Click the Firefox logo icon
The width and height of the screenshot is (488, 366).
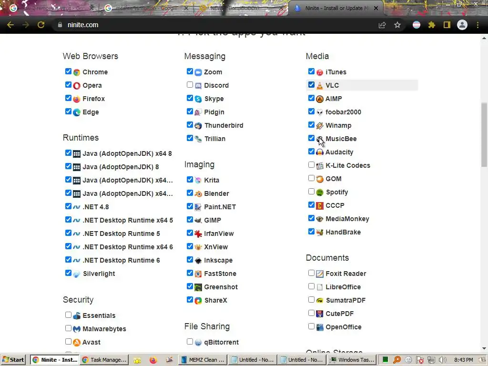click(77, 99)
